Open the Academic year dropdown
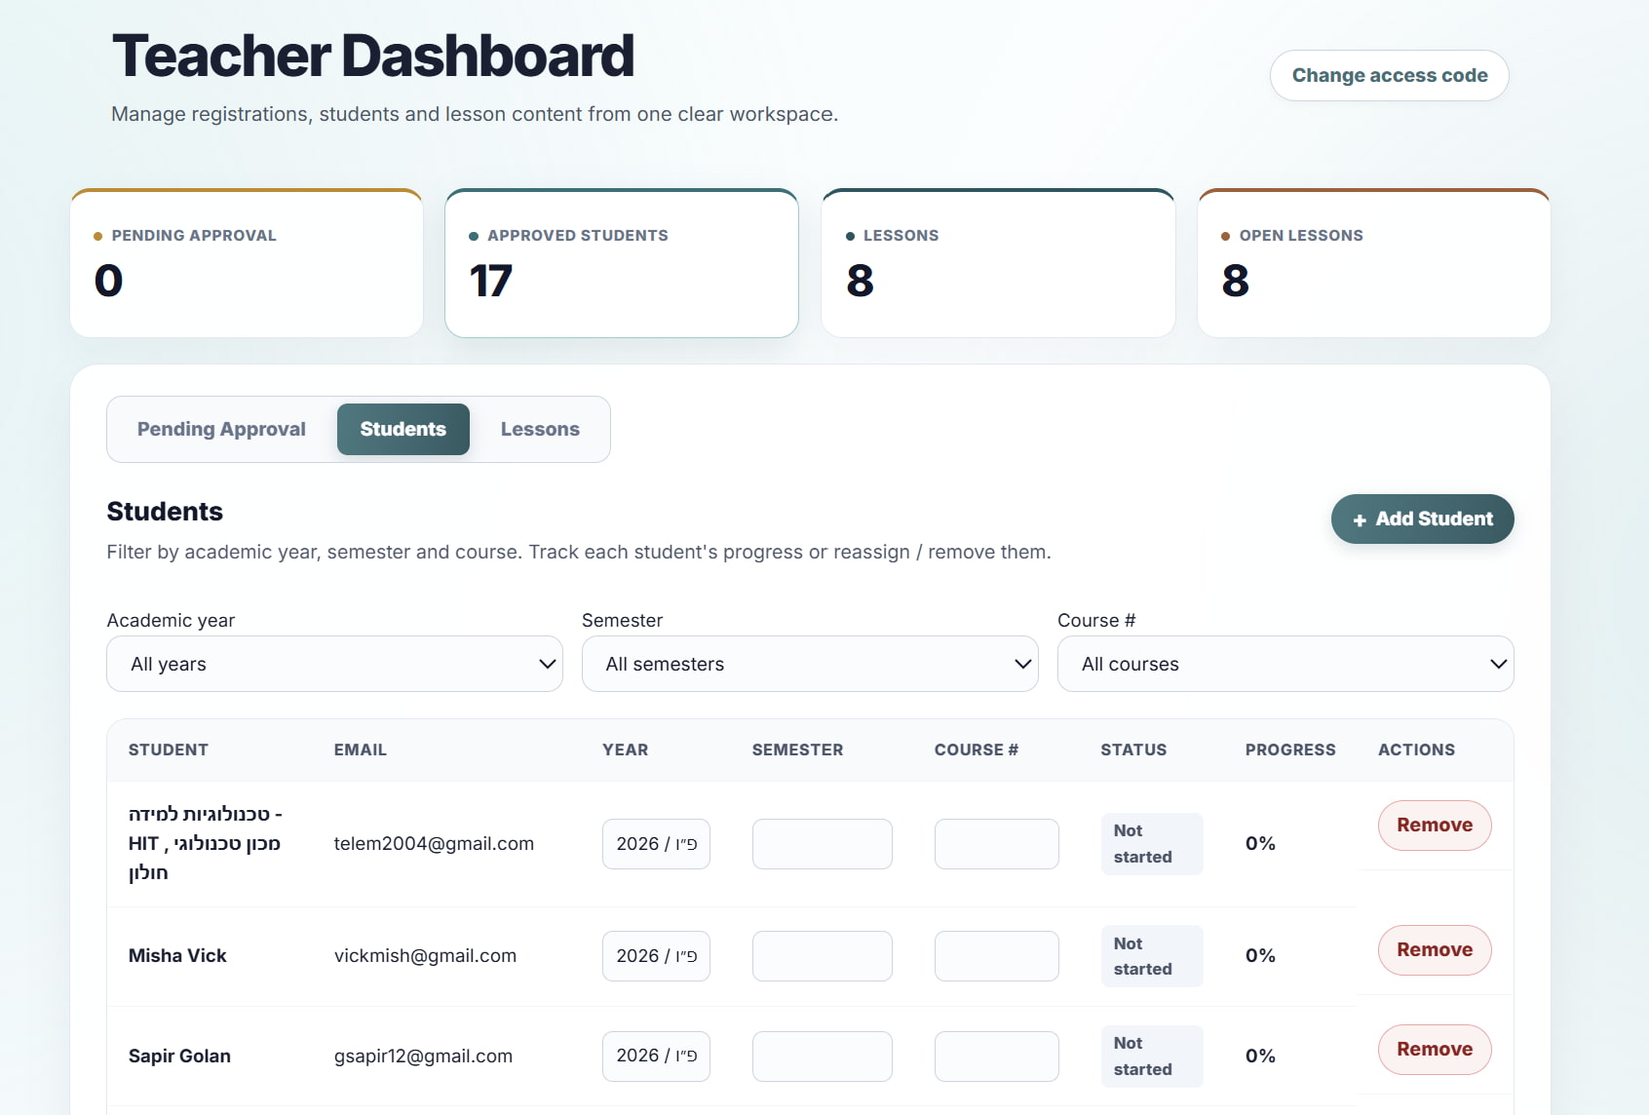Screen dimensions: 1649x1115 pos(334,664)
